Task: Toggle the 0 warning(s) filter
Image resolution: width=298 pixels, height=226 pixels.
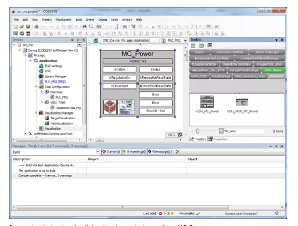Action: (134, 152)
